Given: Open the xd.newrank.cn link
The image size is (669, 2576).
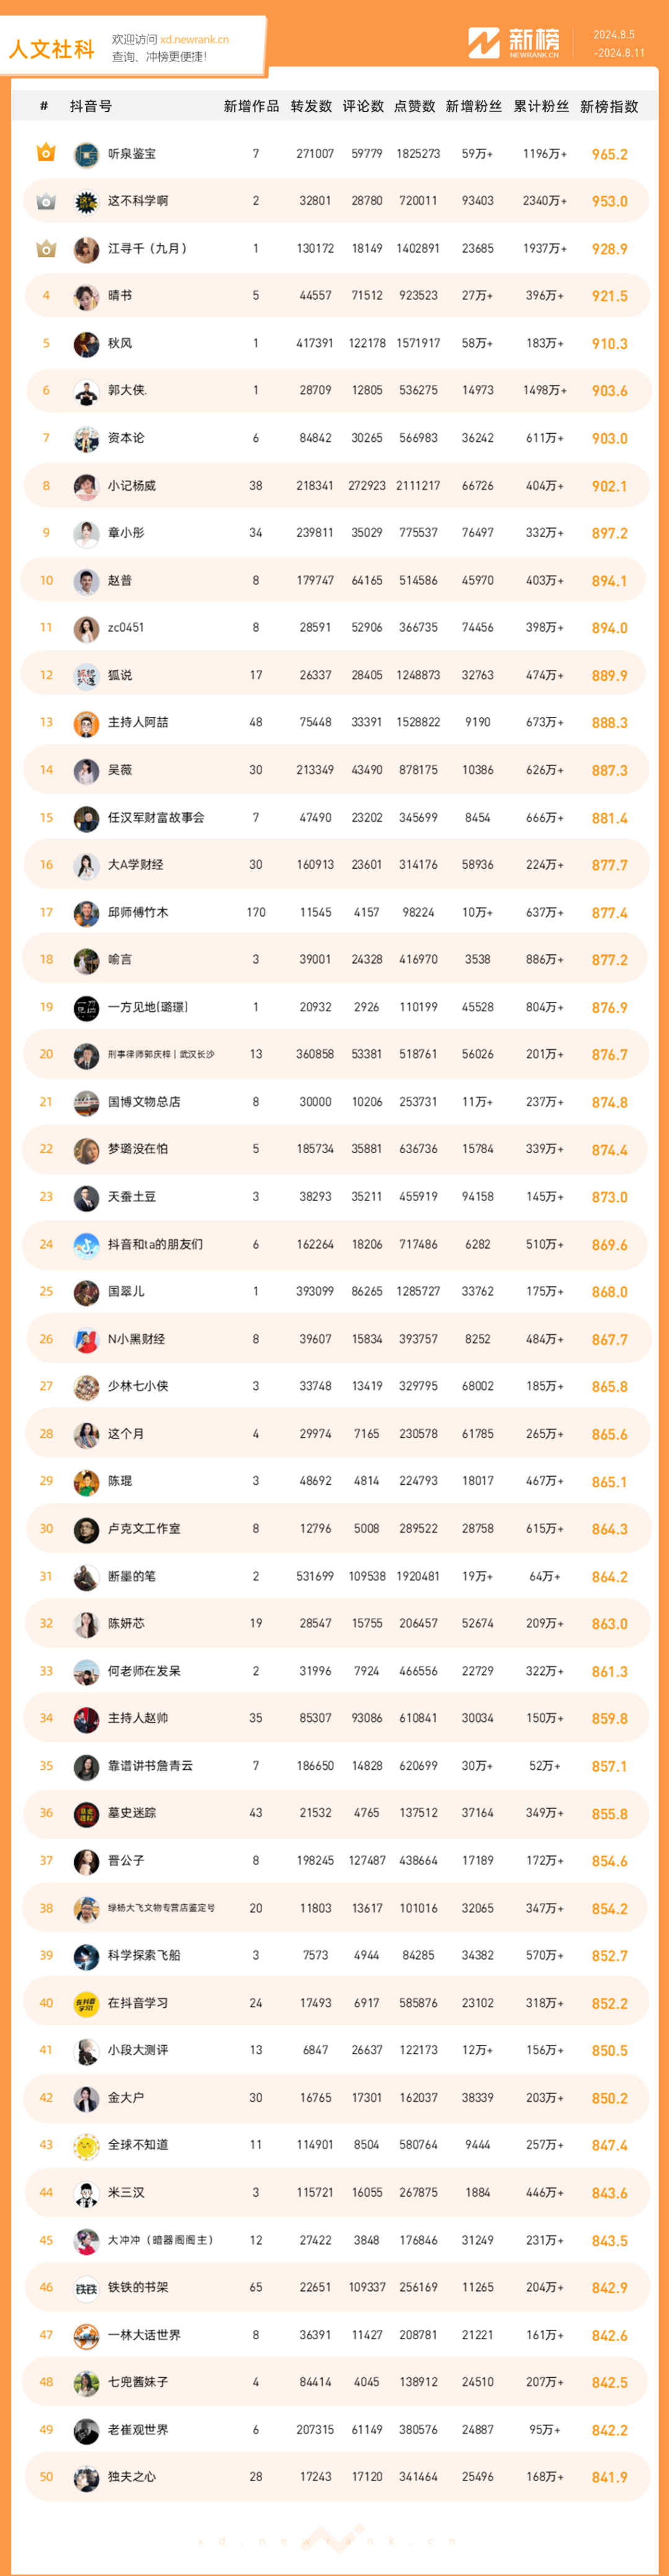Looking at the screenshot, I should (x=194, y=40).
